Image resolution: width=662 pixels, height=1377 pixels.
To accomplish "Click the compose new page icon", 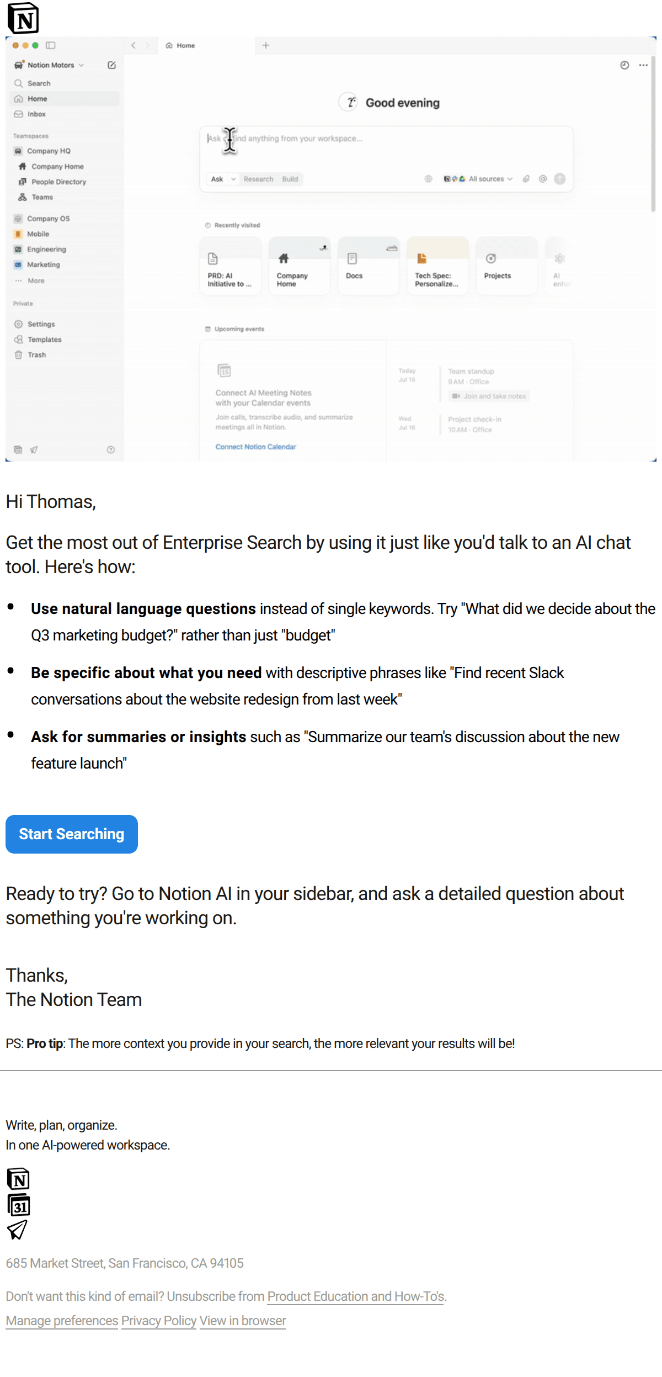I will (112, 65).
